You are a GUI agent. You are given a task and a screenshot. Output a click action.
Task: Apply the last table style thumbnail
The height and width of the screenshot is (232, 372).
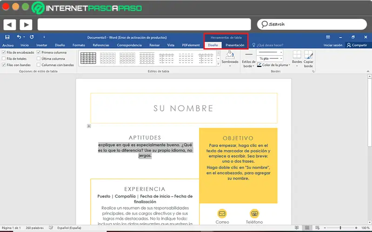pyautogui.click(x=206, y=58)
